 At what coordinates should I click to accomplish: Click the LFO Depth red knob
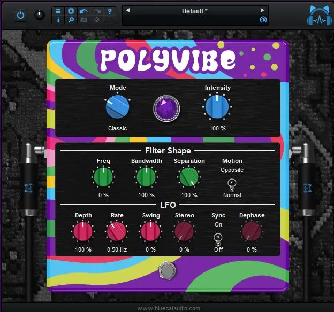(x=83, y=231)
